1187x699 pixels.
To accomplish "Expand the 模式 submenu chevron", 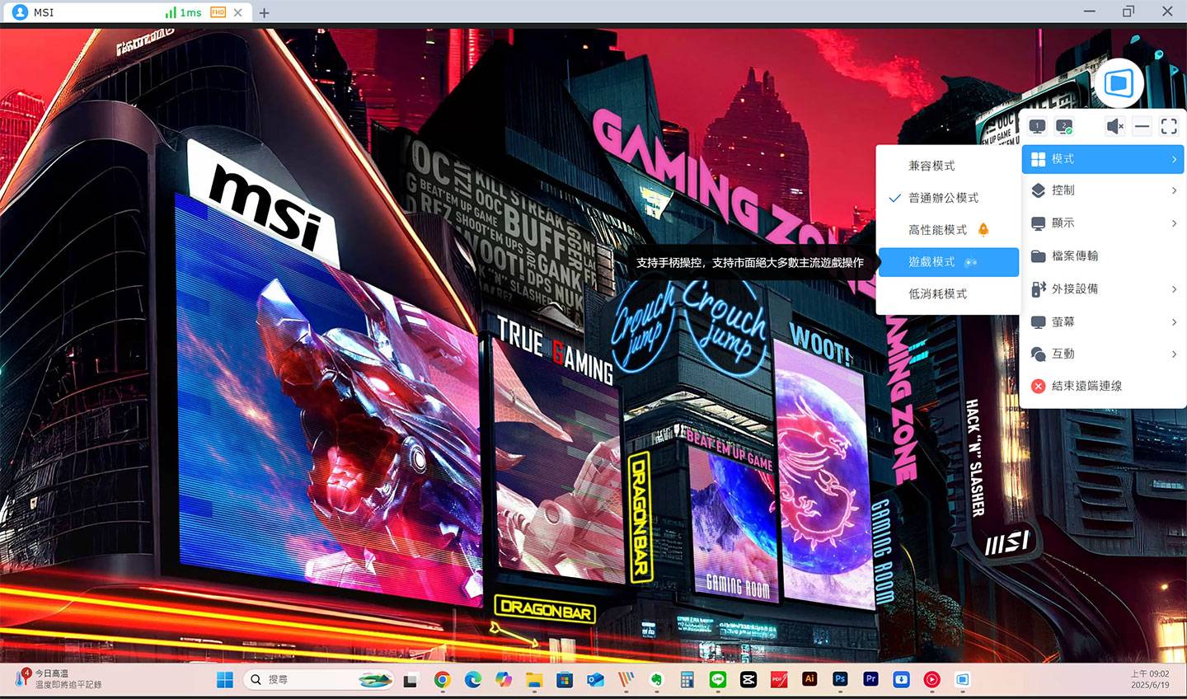I will pos(1174,159).
